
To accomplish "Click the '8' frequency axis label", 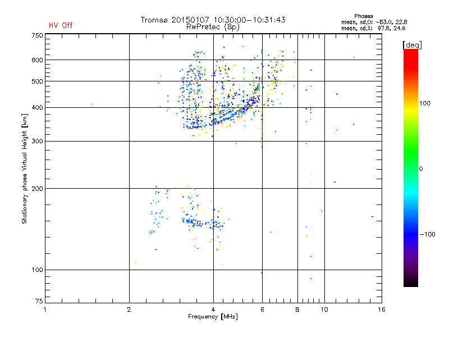I will [297, 309].
